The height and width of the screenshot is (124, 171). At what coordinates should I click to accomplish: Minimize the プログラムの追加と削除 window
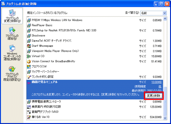click(156, 4)
